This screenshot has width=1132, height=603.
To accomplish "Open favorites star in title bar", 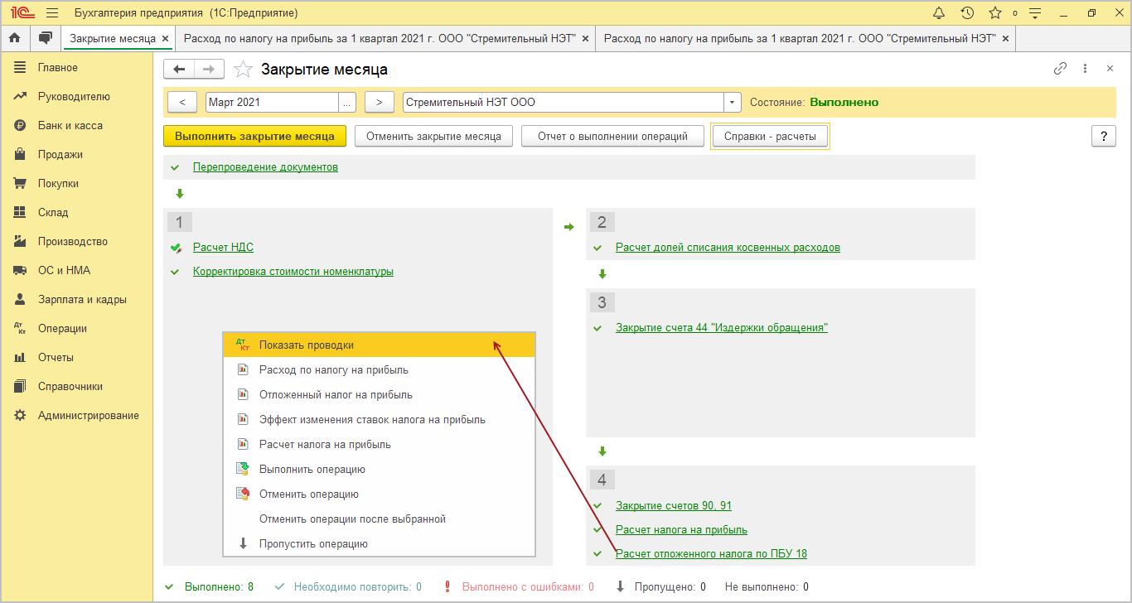I will (995, 13).
